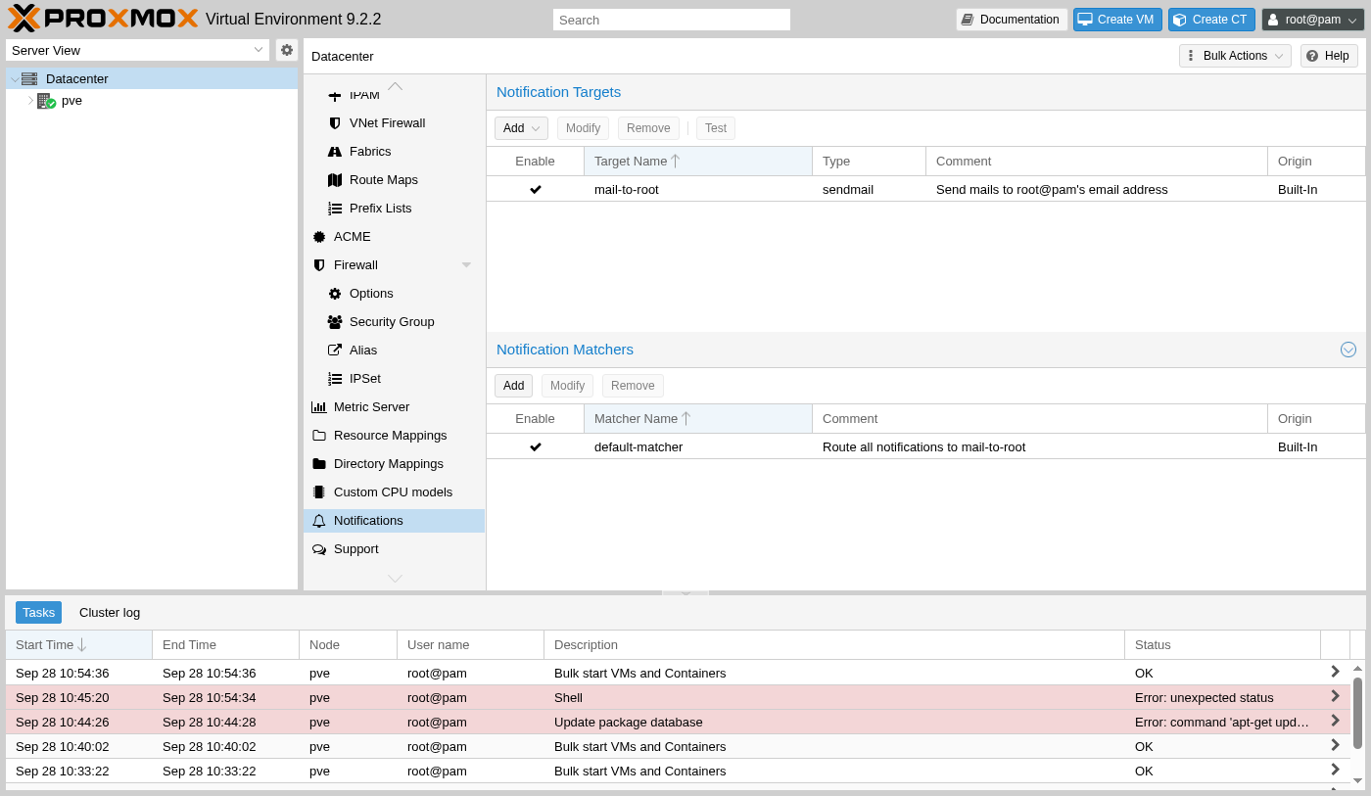Click the task log vertical scrollbar
The image size is (1371, 796).
[1357, 712]
